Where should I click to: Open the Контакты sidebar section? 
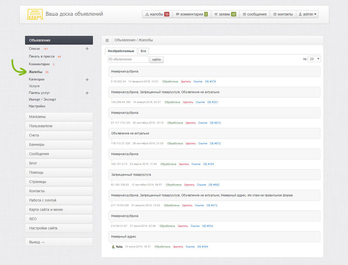tap(59, 191)
